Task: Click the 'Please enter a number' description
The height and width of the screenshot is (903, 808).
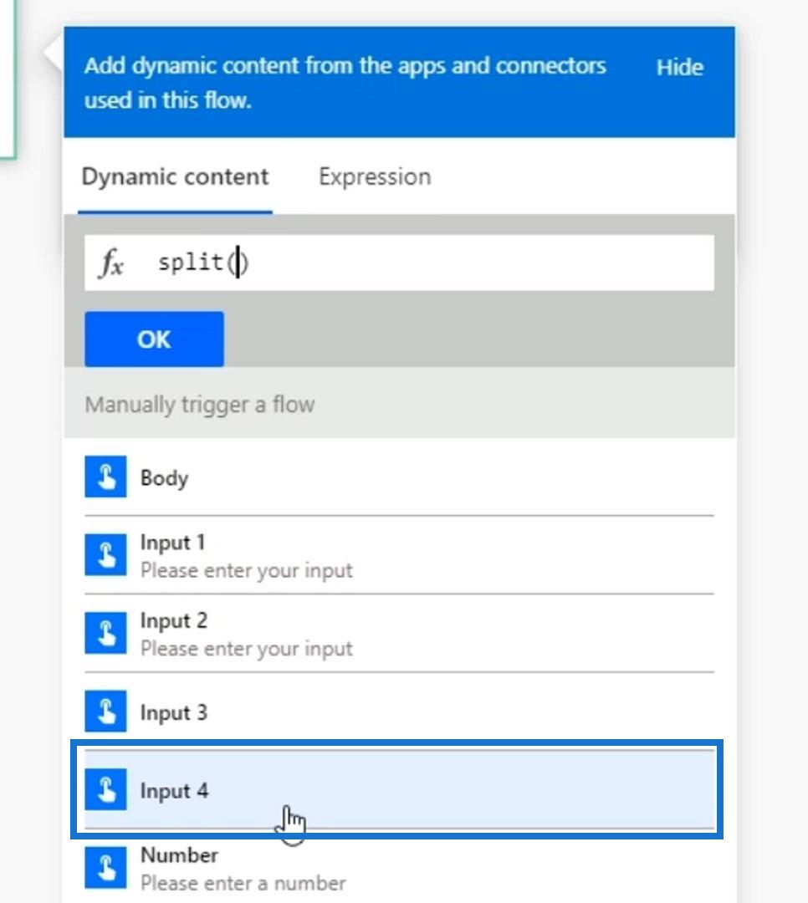Action: (243, 884)
